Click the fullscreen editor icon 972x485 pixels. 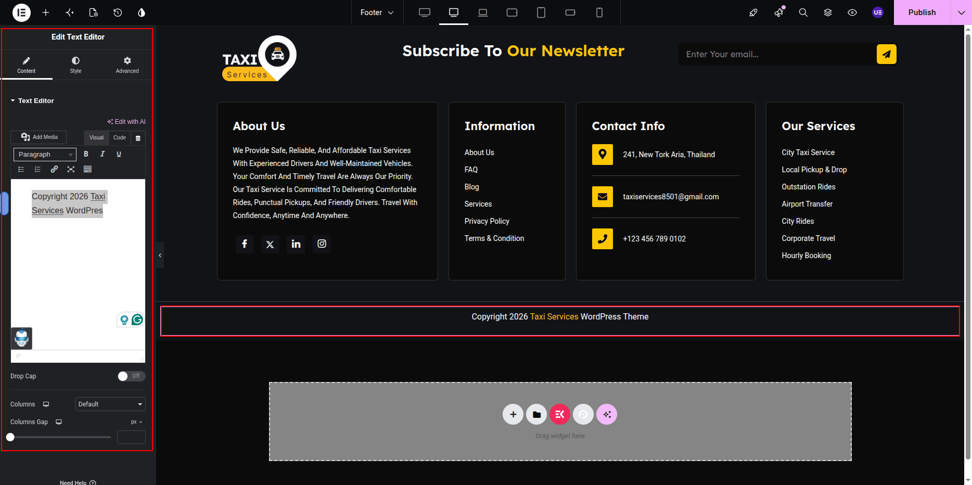tap(71, 169)
